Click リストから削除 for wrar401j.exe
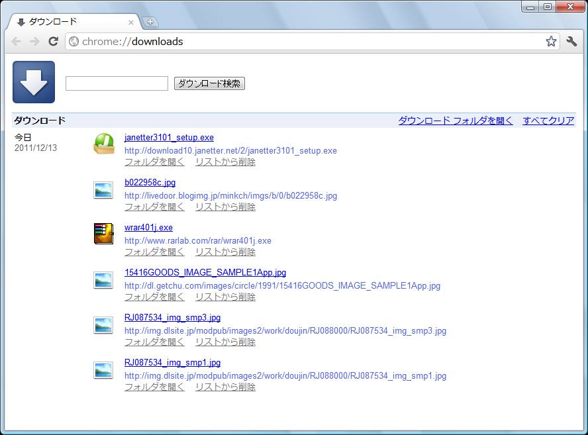 (x=225, y=252)
